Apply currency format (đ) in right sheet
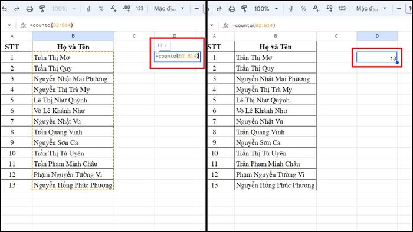 (291, 9)
